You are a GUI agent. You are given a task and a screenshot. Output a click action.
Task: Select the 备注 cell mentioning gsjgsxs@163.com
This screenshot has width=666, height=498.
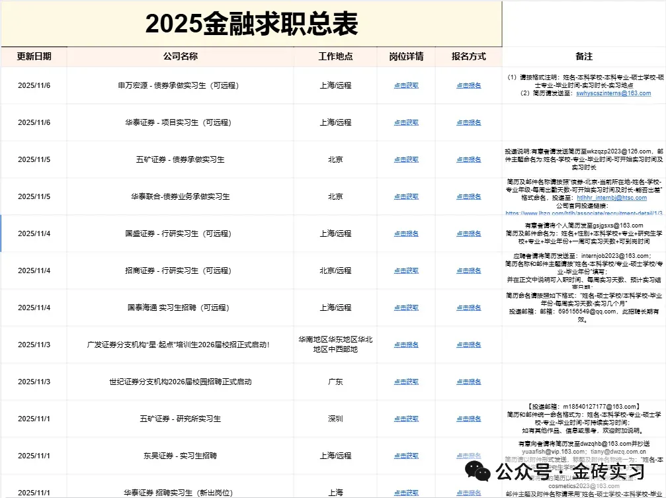(x=584, y=233)
